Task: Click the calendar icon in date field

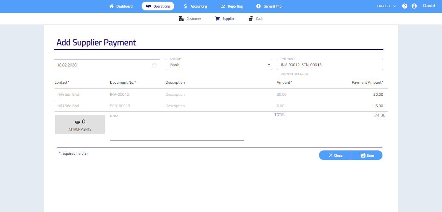Action: [154, 65]
